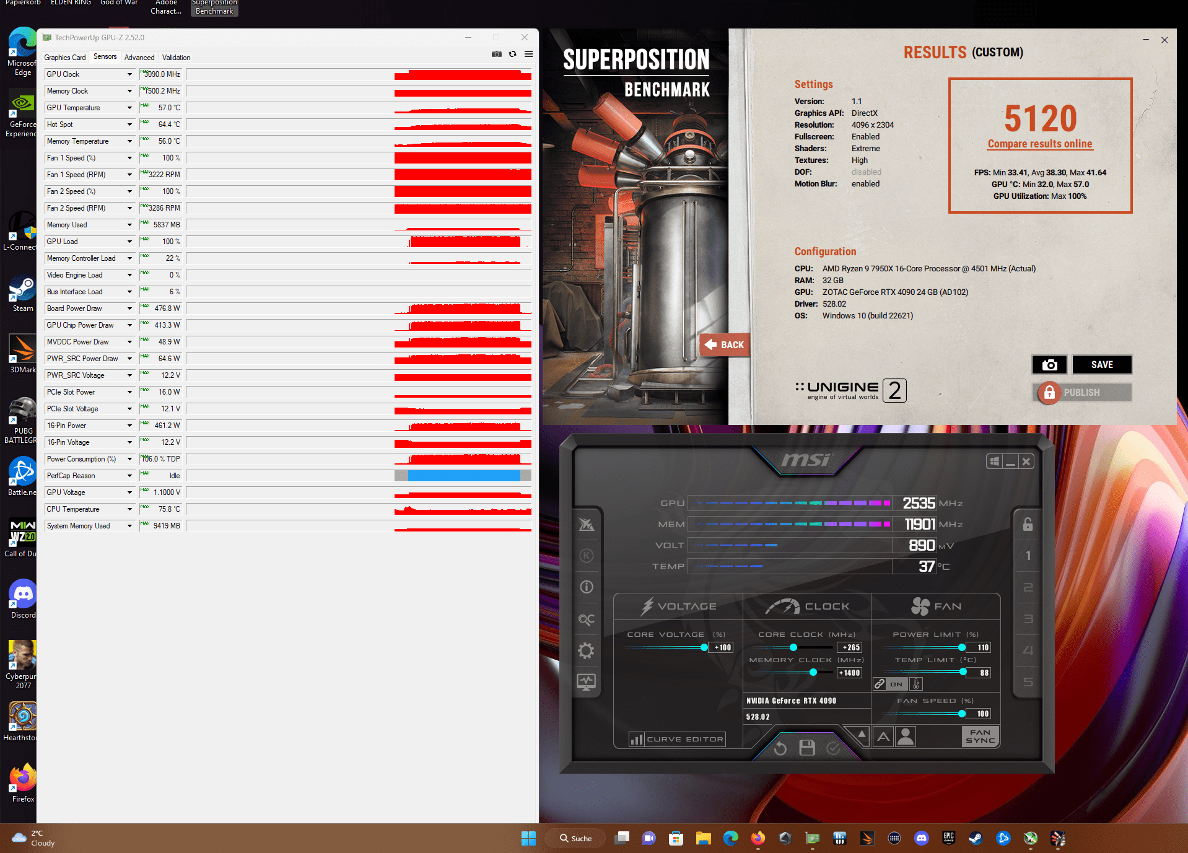Click the Publish button in Superposition

tap(1082, 393)
